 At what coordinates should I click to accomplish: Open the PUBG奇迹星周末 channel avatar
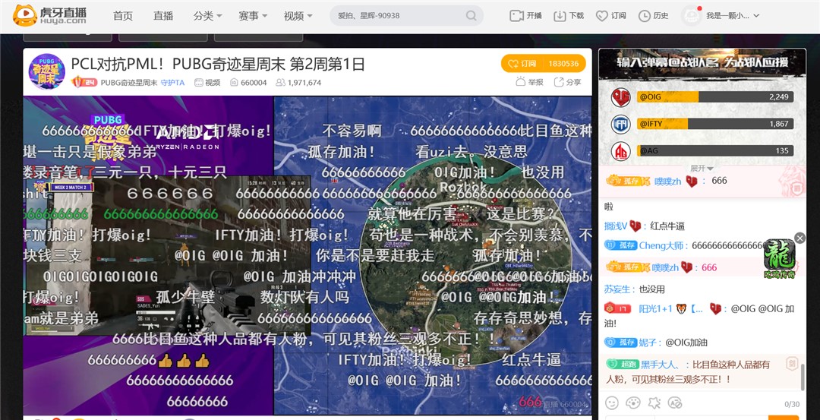[x=46, y=71]
